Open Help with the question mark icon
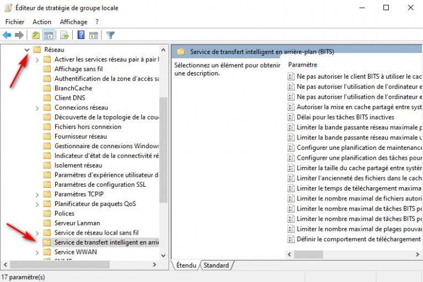Screen dimensions: 423x282 (x=81, y=35)
